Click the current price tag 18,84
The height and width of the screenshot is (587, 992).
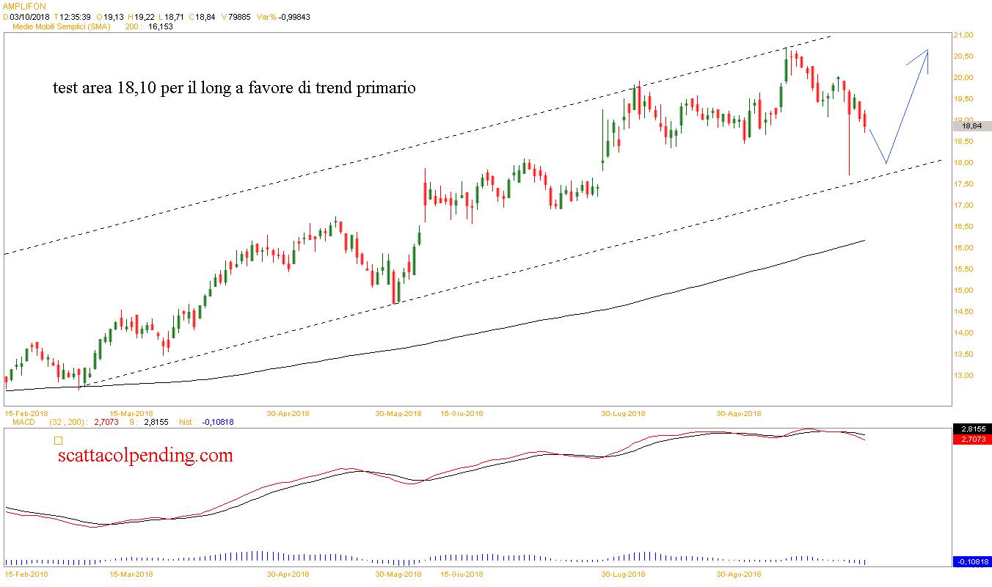(x=971, y=125)
